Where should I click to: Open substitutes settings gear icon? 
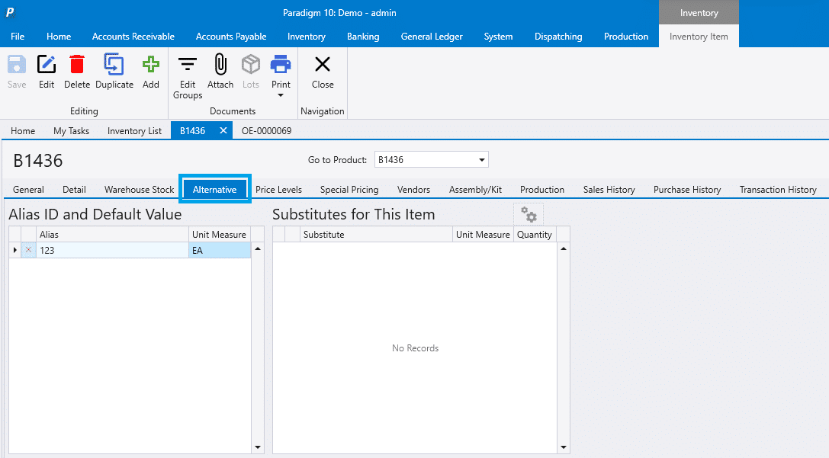[529, 214]
